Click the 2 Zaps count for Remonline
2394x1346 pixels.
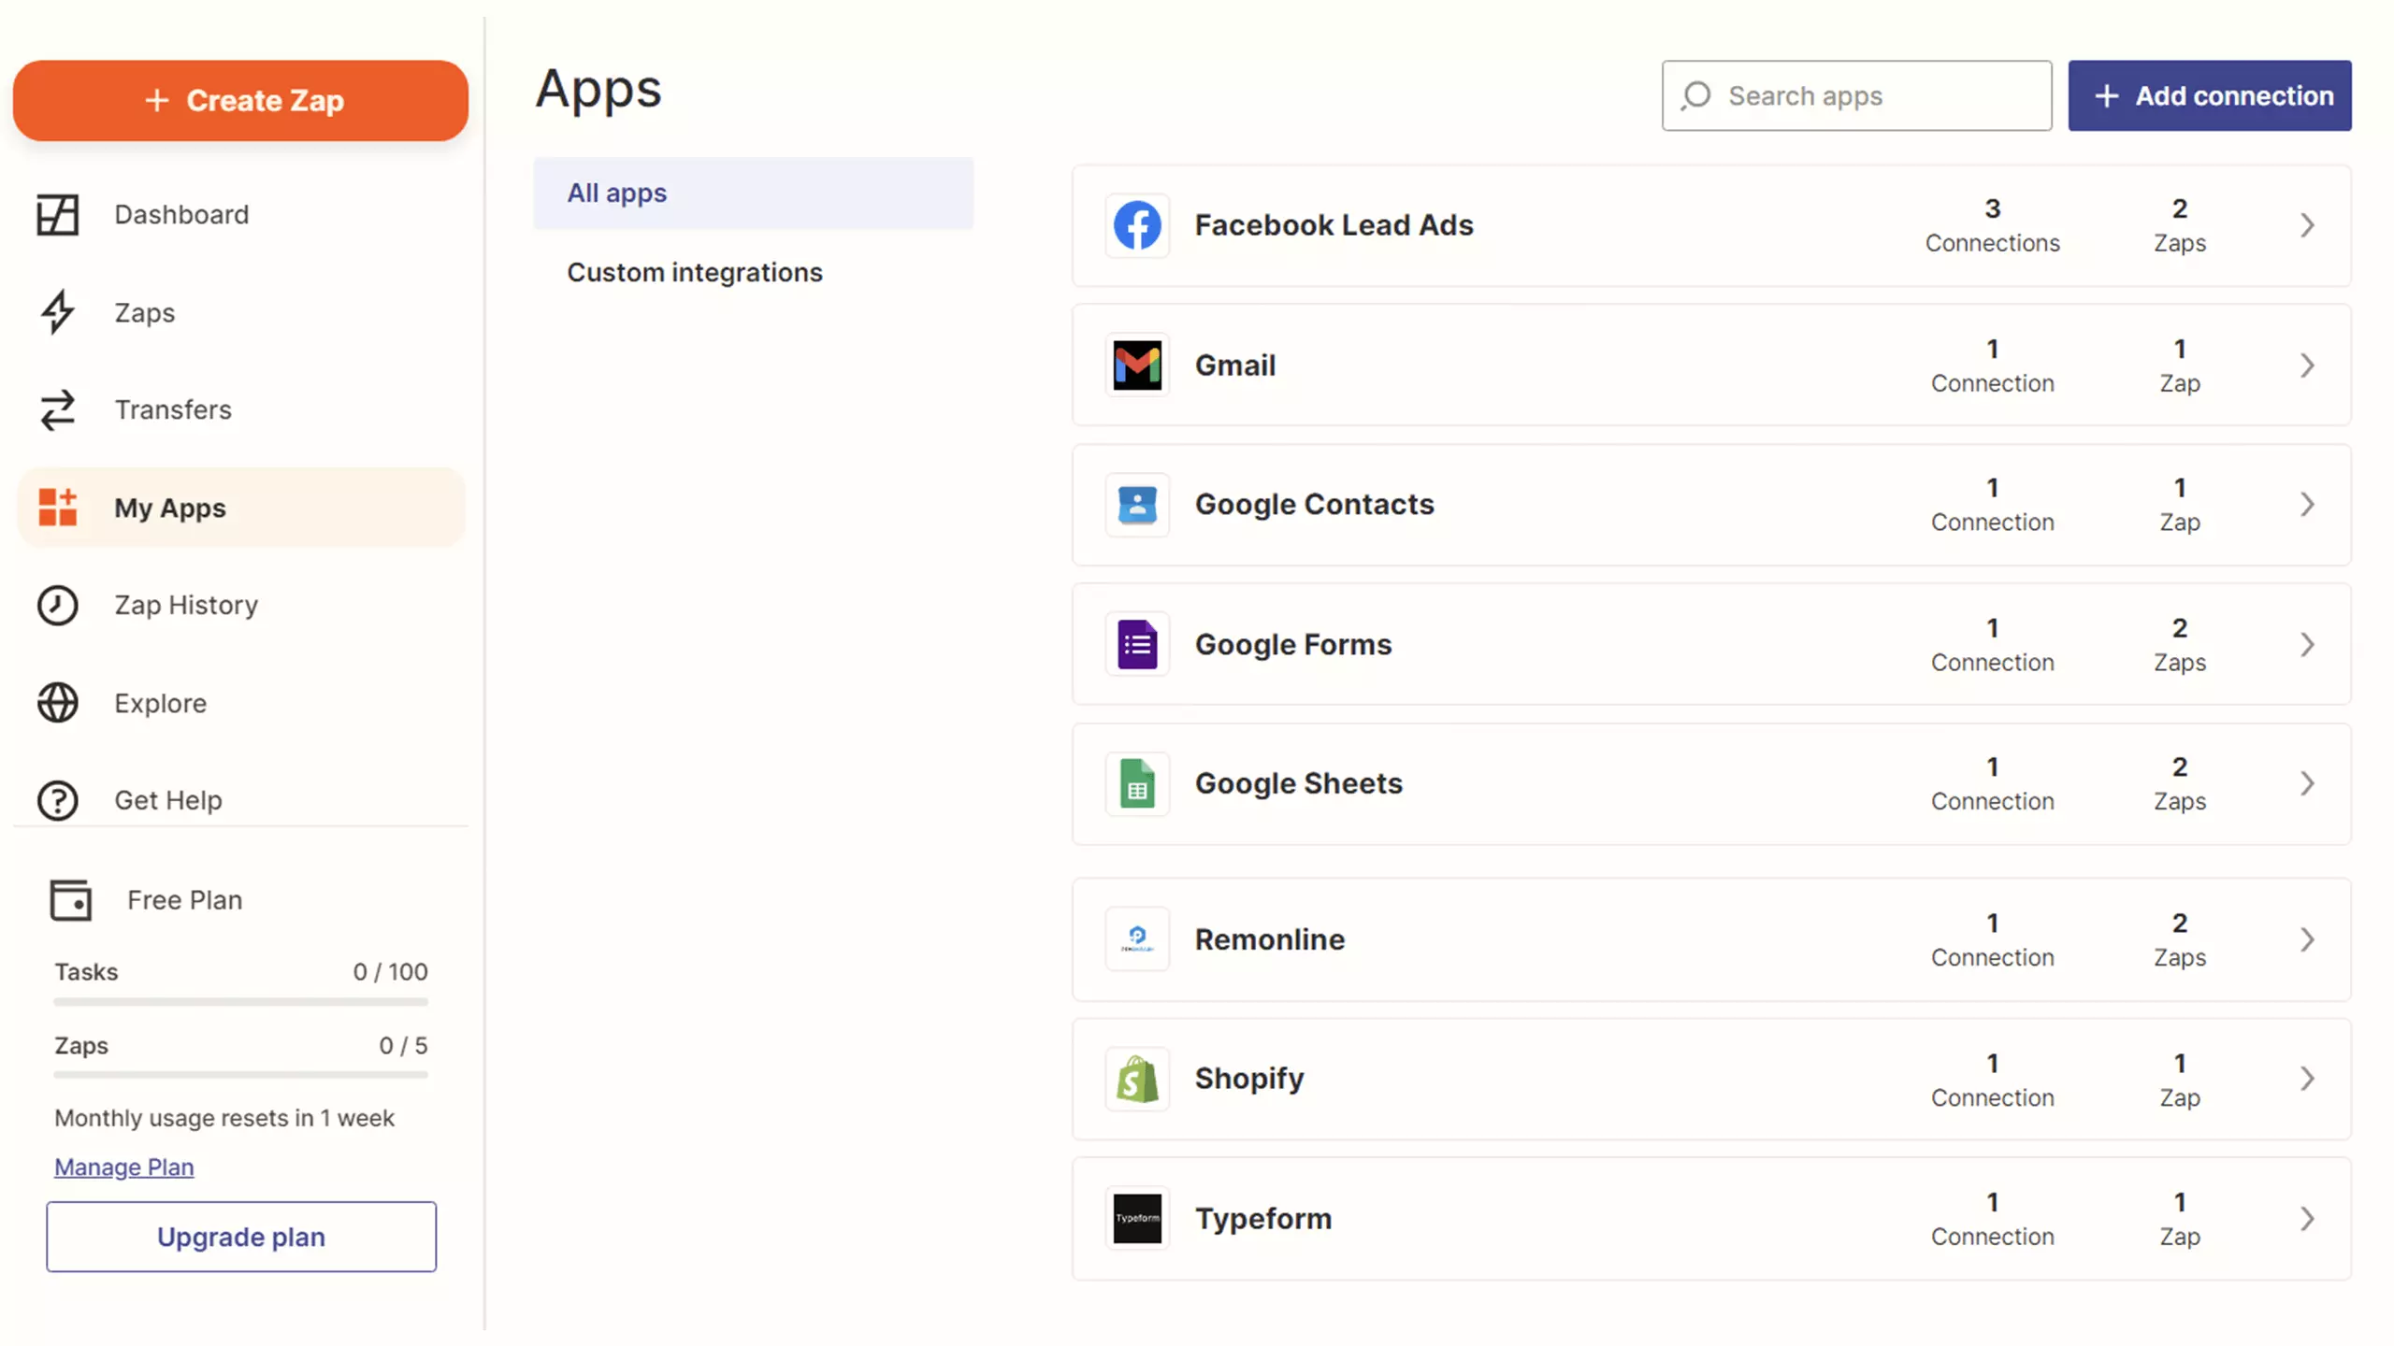[2180, 939]
